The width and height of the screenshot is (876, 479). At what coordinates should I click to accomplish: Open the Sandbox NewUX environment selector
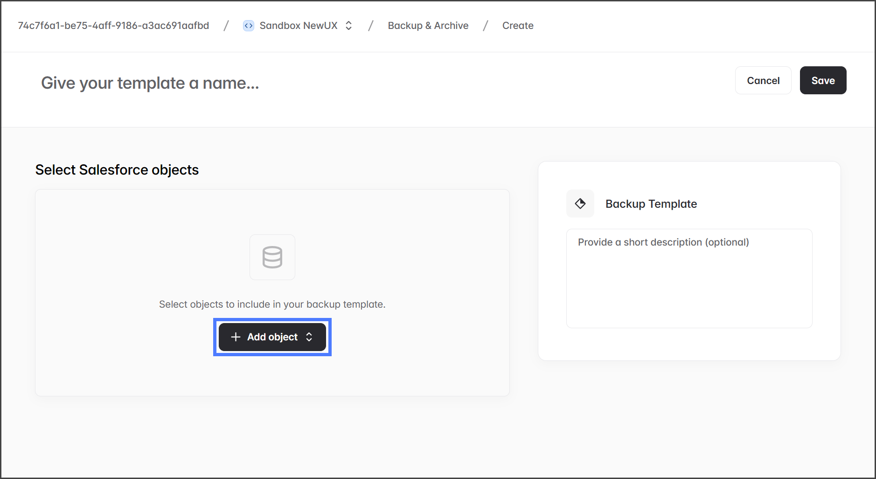pos(298,26)
